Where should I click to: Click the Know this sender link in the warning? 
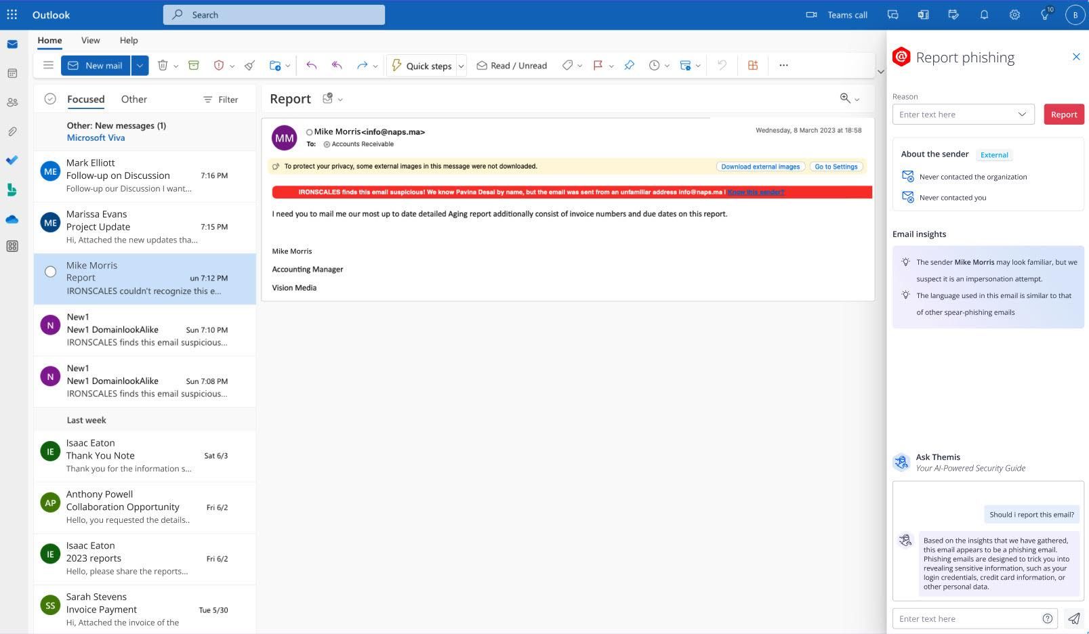755,192
